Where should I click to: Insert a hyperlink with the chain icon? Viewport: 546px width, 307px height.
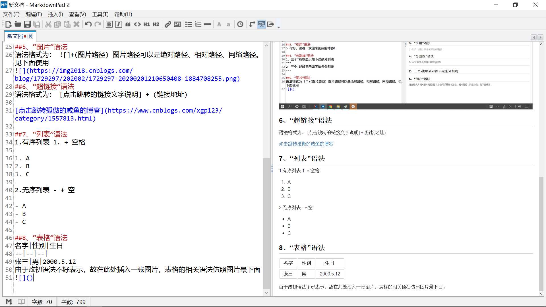point(168,24)
